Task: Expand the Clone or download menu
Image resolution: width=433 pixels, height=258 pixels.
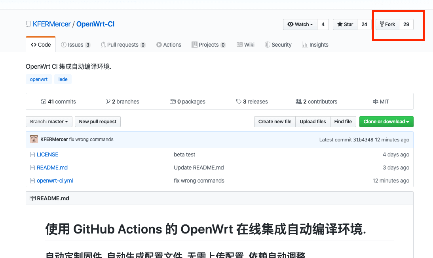Action: (x=386, y=122)
